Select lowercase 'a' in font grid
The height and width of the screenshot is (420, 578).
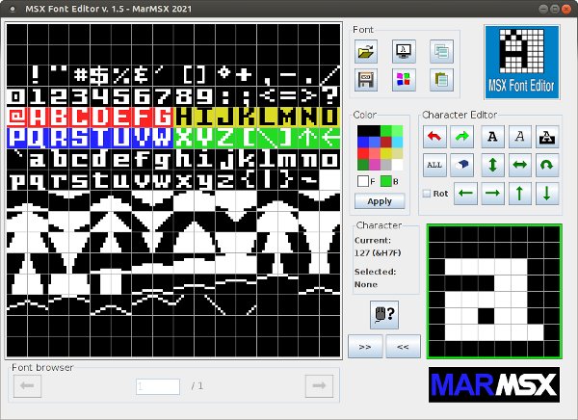point(38,159)
